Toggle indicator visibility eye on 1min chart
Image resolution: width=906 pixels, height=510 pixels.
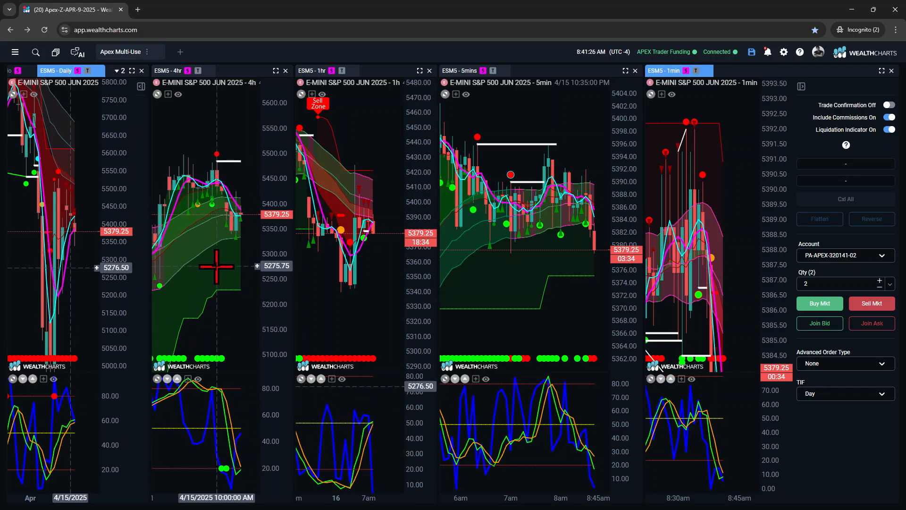pyautogui.click(x=672, y=94)
